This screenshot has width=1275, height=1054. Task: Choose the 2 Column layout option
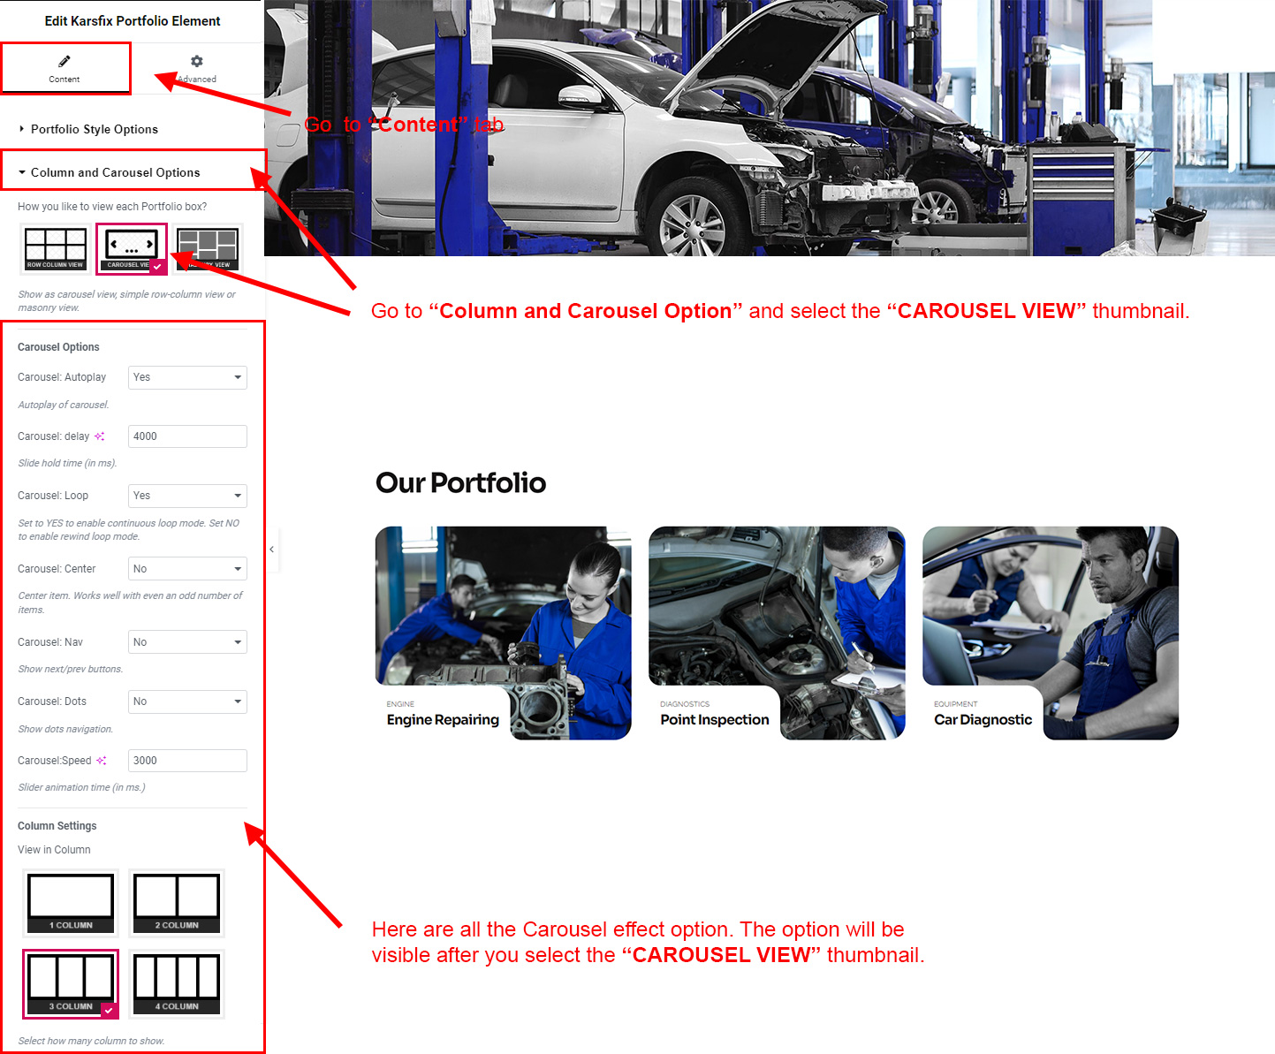click(x=177, y=902)
